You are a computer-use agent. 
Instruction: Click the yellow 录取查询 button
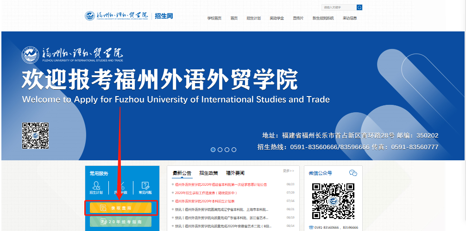pyautogui.click(x=120, y=208)
